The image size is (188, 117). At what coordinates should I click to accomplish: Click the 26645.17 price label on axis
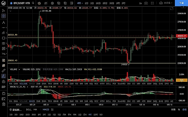pos(182,36)
